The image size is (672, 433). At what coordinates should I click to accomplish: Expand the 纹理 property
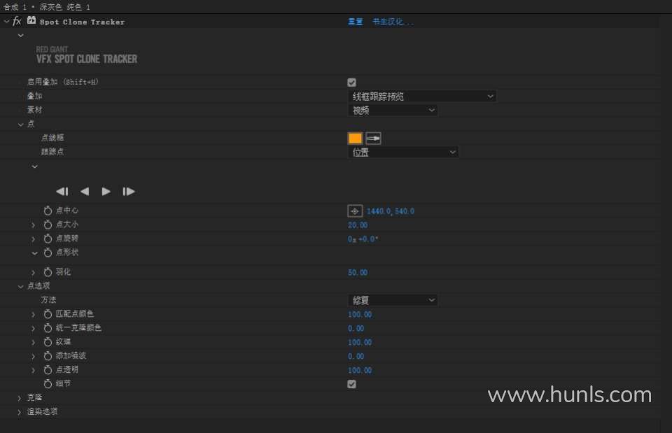pos(34,342)
